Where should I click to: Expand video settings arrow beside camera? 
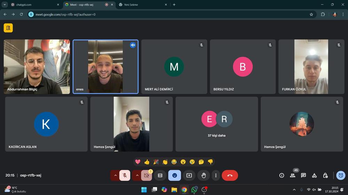tap(137, 175)
